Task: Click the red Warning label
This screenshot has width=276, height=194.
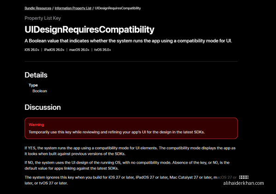Action: (36, 125)
